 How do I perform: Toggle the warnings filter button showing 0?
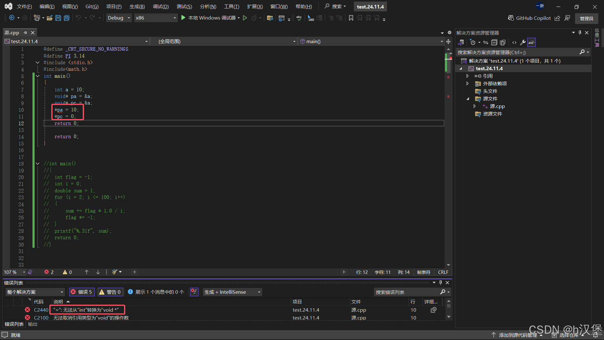110,292
